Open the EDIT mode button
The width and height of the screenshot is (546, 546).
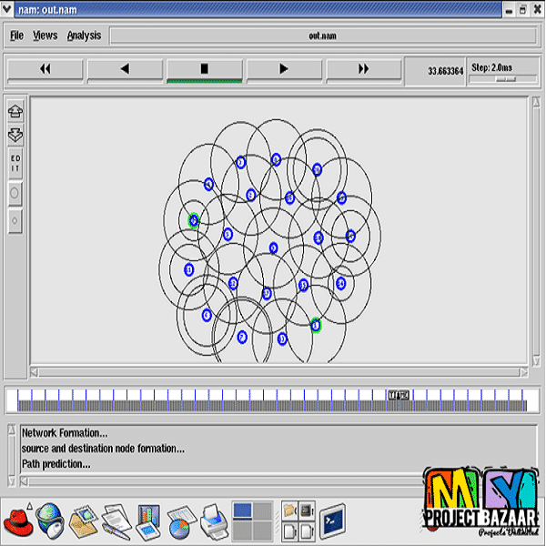(15, 164)
